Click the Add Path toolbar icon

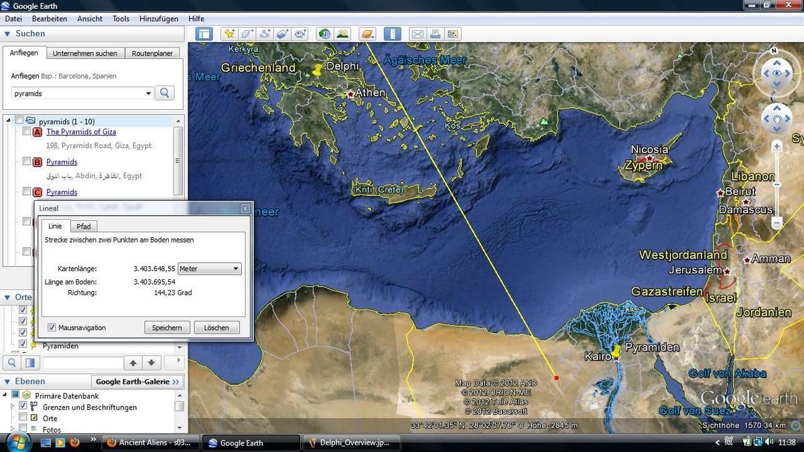pos(265,34)
